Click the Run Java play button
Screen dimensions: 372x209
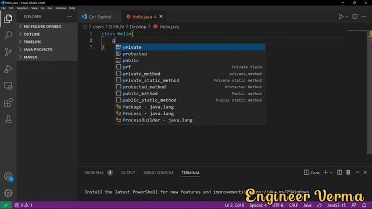[341, 17]
